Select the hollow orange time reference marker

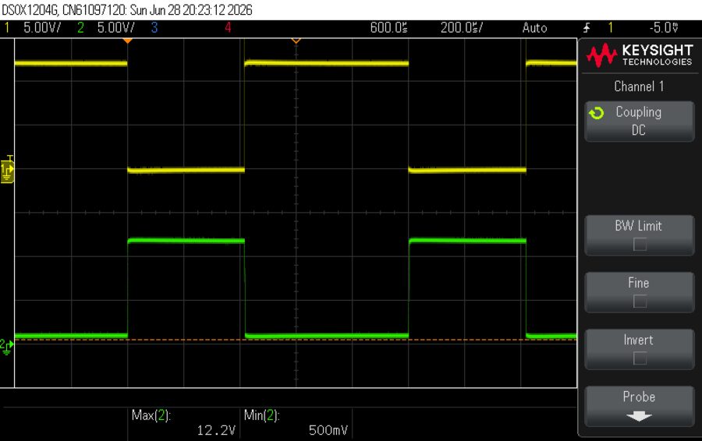[x=296, y=41]
